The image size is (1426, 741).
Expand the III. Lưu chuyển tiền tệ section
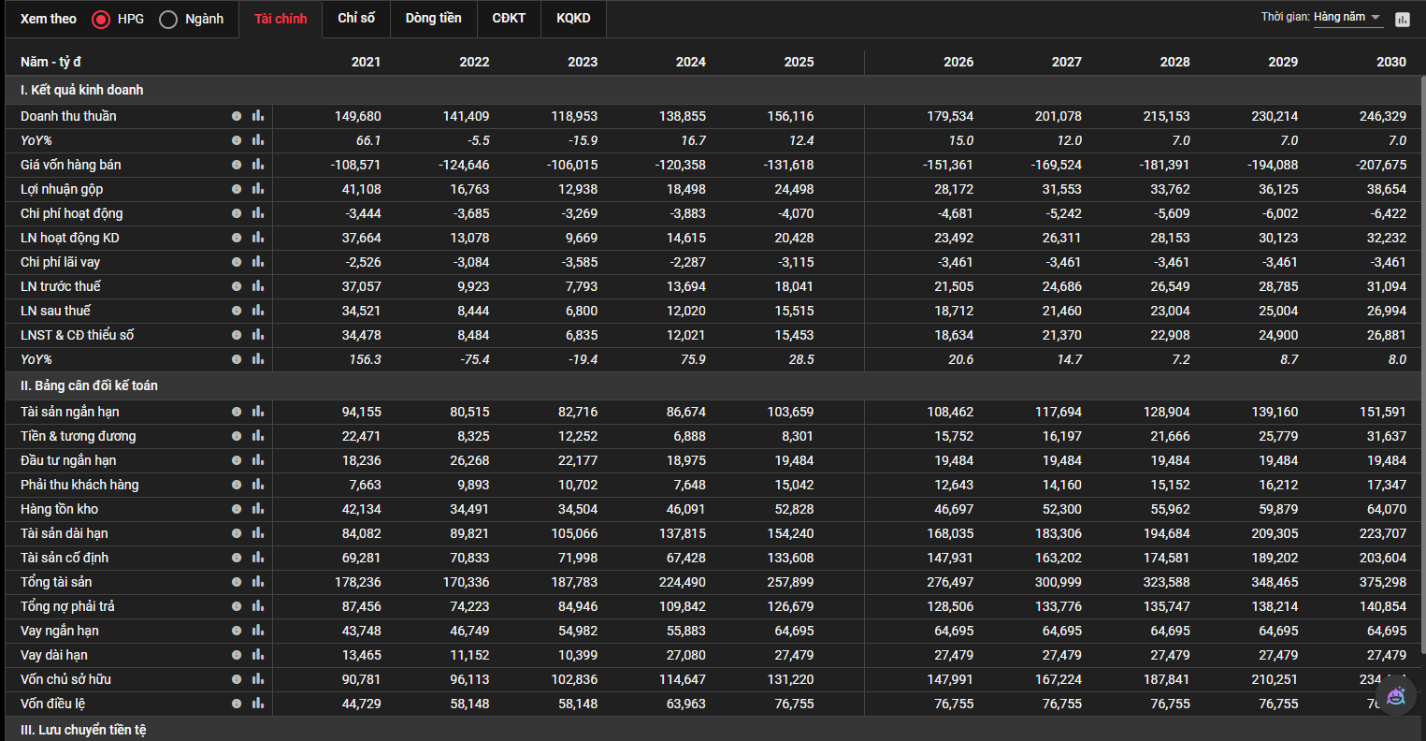[x=83, y=730]
